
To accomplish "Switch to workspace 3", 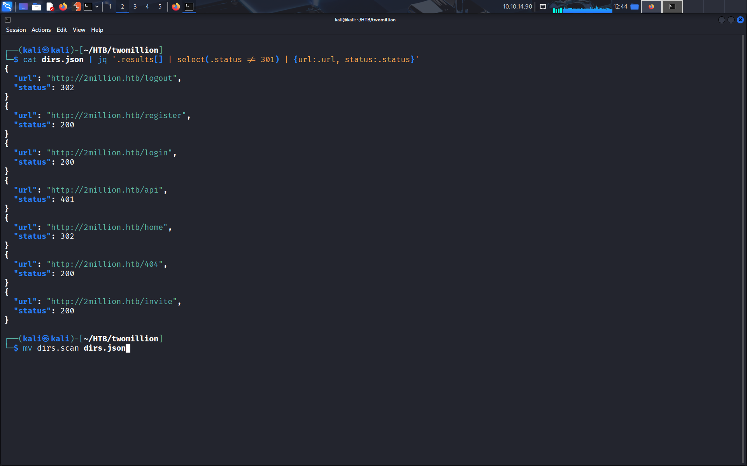I will [135, 6].
